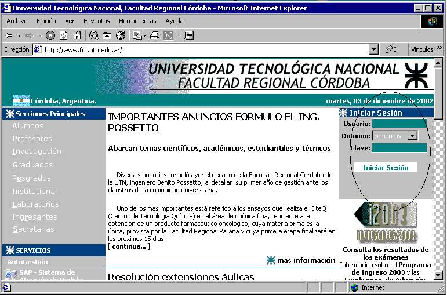This screenshot has height=295, width=447.
Task: Open the Alumnos section link
Action: (28, 126)
